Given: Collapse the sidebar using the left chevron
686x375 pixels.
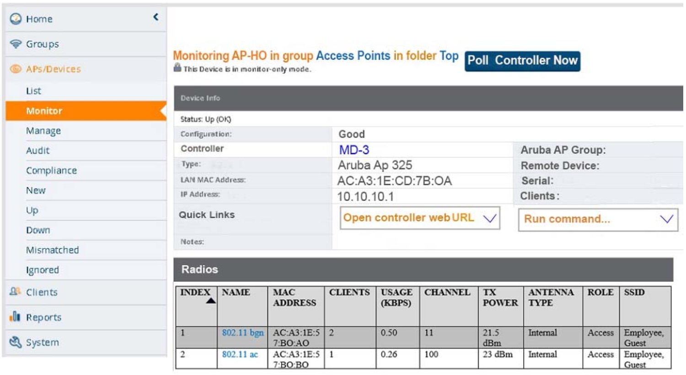Looking at the screenshot, I should (156, 17).
